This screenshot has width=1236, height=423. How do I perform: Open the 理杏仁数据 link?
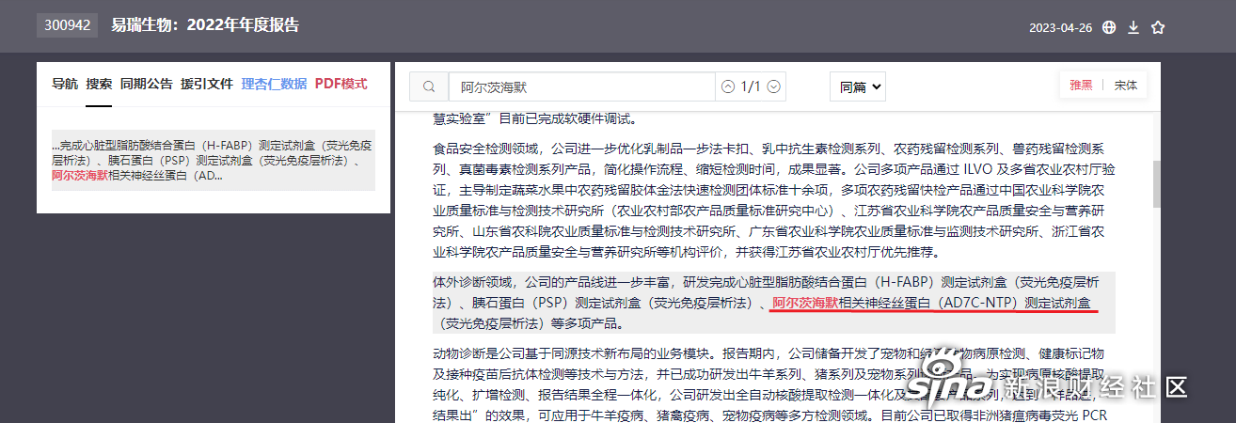point(274,84)
